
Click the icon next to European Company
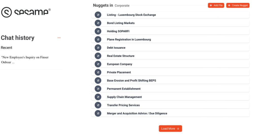pos(98,64)
